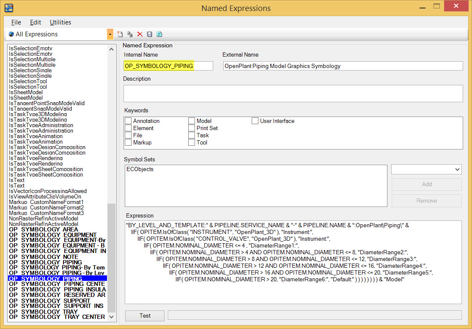Screen dimensions: 472x329
Task: Click the expression list scroll-down arrow
Action: 111,317
